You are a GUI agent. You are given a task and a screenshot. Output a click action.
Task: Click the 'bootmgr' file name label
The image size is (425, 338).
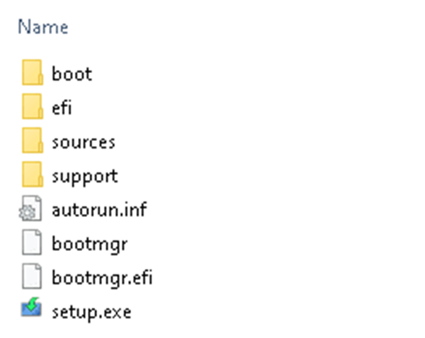pyautogui.click(x=89, y=244)
